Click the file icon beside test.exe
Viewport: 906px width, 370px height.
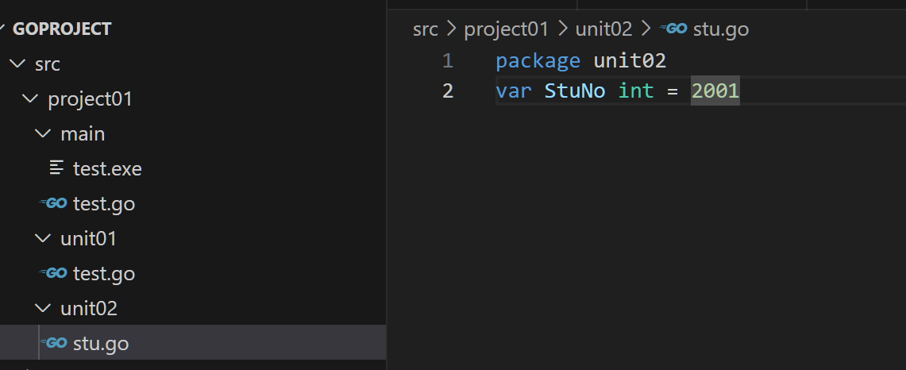[x=56, y=169]
